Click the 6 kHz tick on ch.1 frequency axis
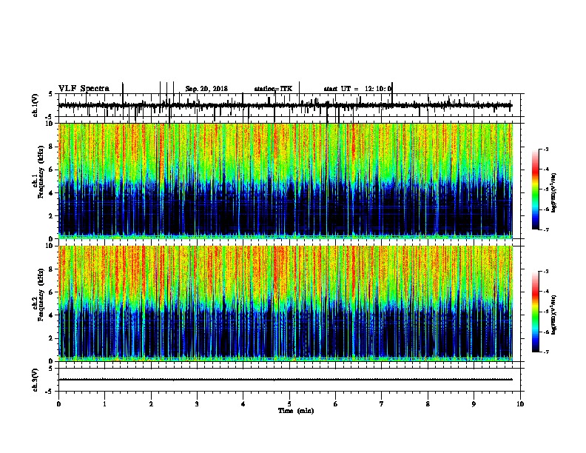The width and height of the screenshot is (586, 453). [x=51, y=170]
